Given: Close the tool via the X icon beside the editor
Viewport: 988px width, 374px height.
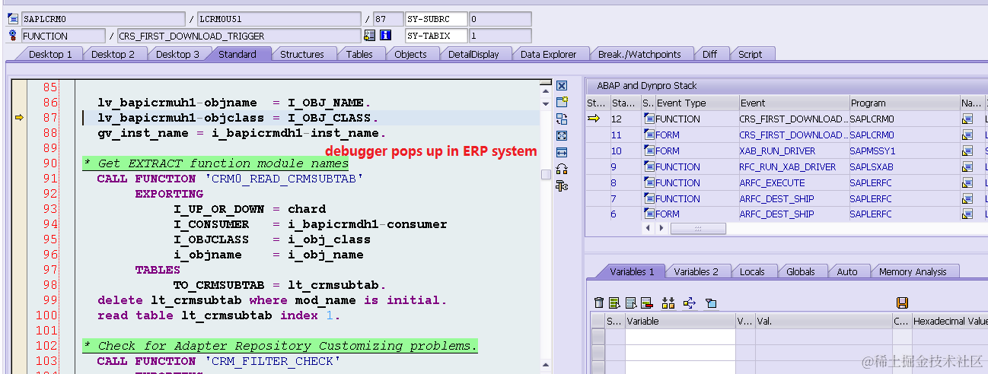Looking at the screenshot, I should click(562, 86).
